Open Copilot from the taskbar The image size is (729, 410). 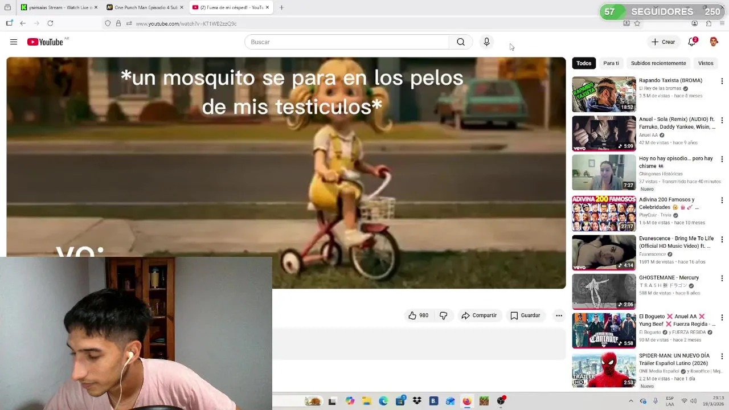coord(350,401)
